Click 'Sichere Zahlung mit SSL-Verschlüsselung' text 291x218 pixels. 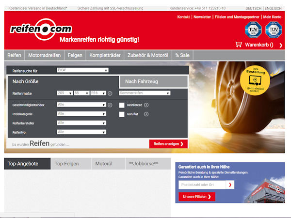110,8
